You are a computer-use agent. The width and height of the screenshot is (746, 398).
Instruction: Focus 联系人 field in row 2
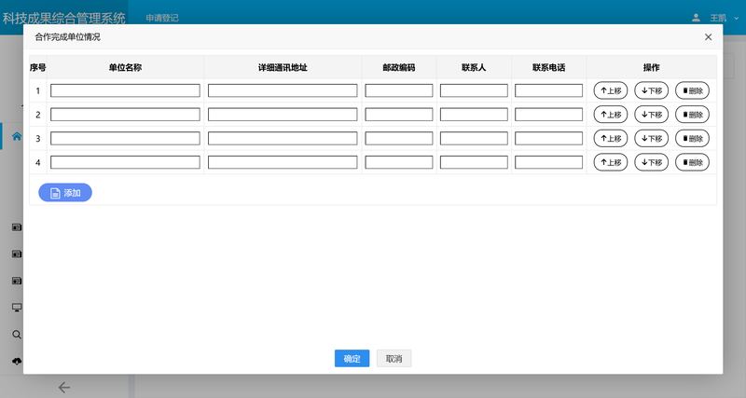pyautogui.click(x=474, y=114)
